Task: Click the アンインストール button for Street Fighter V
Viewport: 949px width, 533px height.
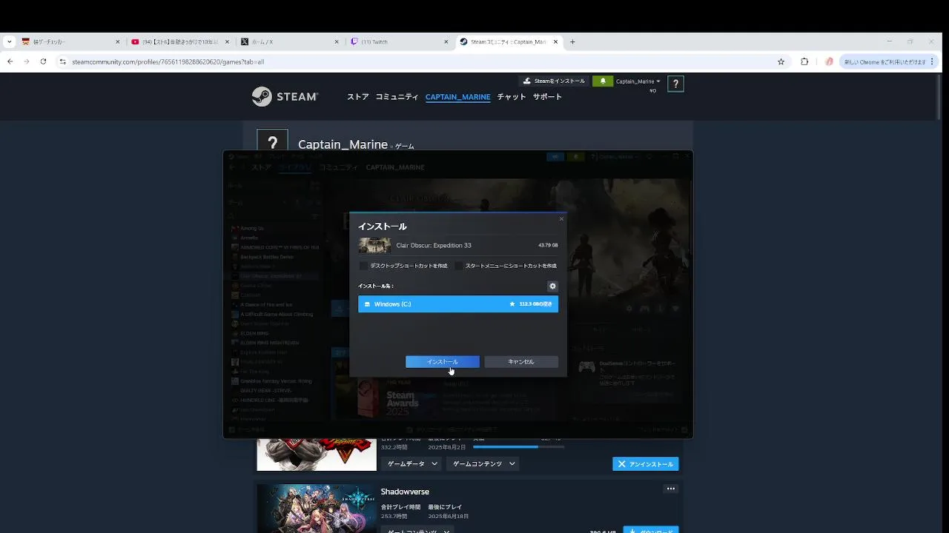Action: 646,464
